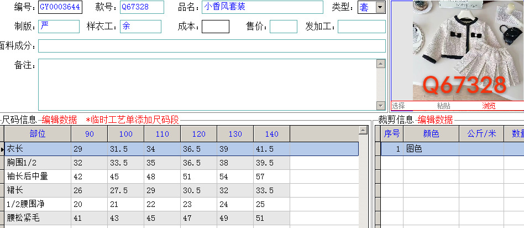This screenshot has height=228, width=524.
Task: Click 浏览 under the image
Action: (x=489, y=106)
